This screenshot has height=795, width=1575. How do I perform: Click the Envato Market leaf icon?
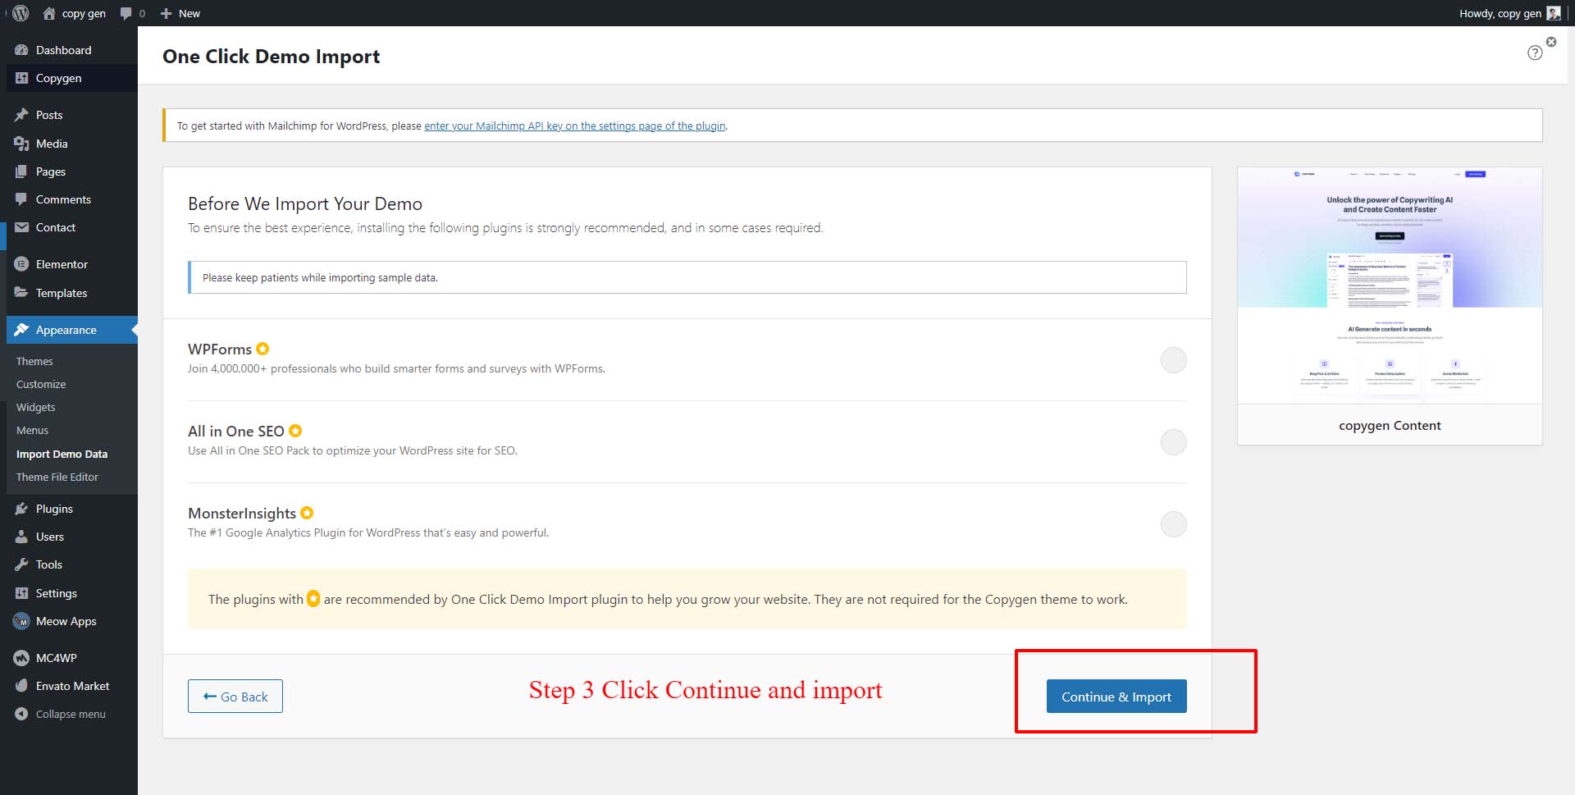[21, 686]
